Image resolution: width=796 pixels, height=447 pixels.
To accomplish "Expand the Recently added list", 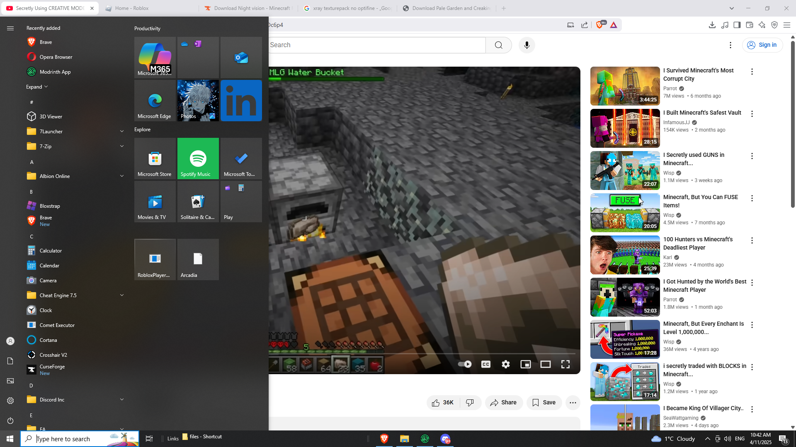I will pyautogui.click(x=37, y=87).
